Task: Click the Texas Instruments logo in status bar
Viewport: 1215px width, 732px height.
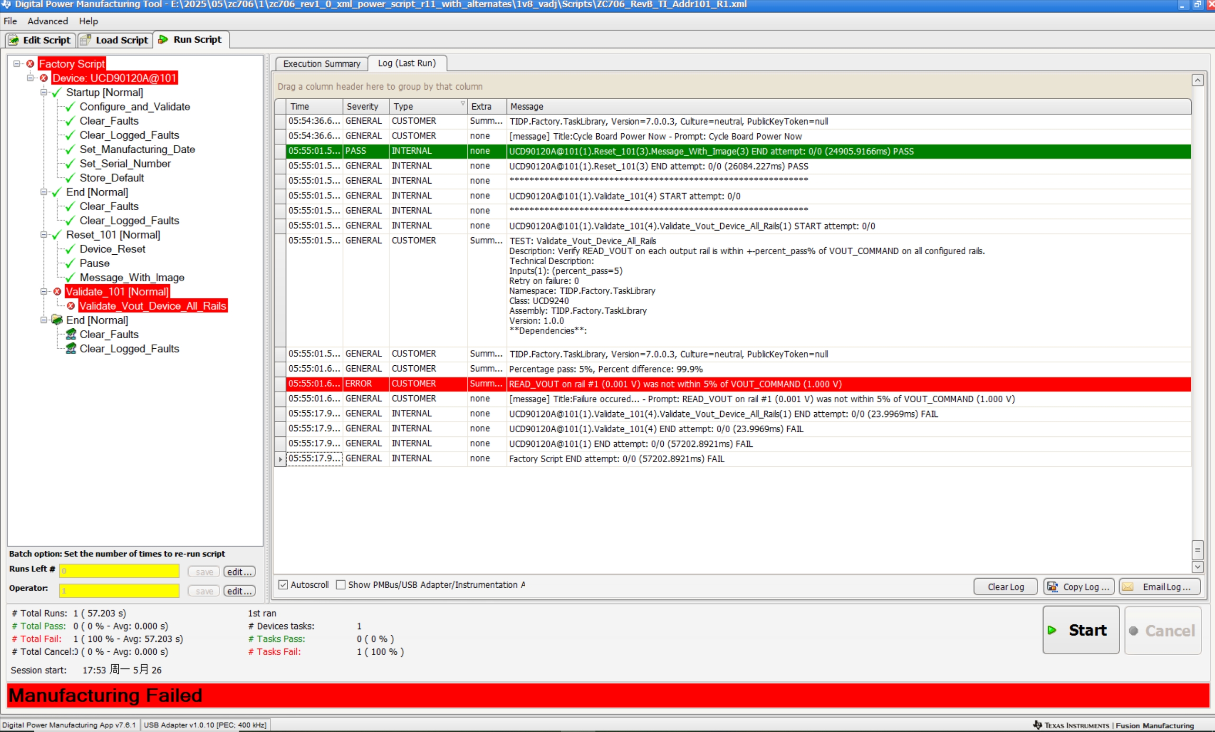Action: 1037,724
